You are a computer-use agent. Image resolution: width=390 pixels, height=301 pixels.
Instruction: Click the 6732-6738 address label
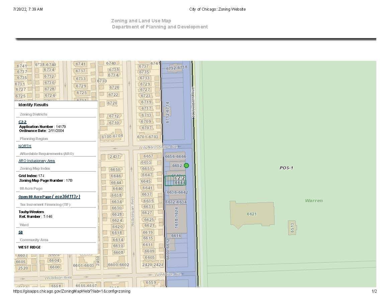177,68
